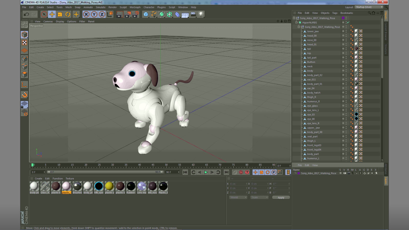Click Record Active Objects button
Viewport: 409px width, 230px height.
(235, 172)
